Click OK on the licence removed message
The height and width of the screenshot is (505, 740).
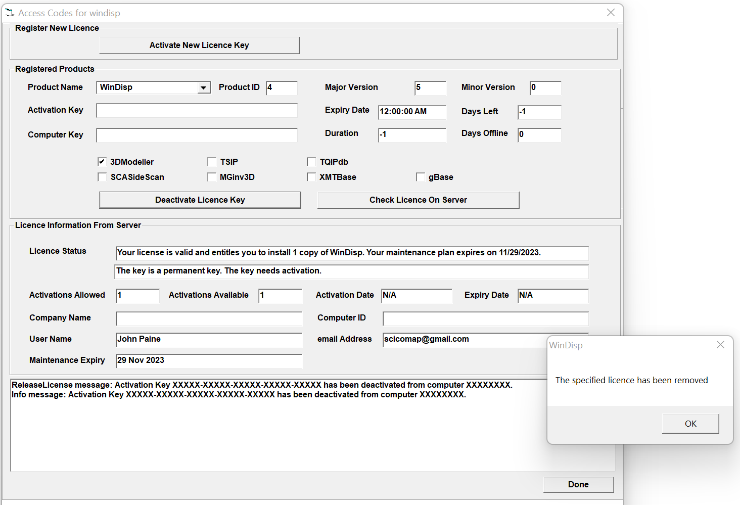[x=690, y=423]
